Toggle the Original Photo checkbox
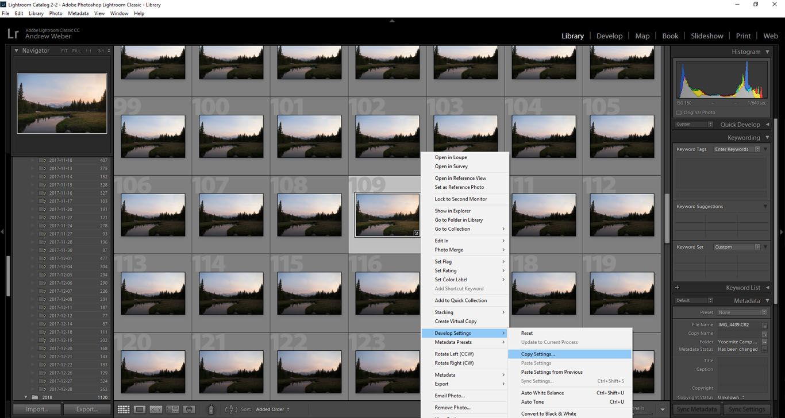The image size is (785, 418). coord(679,113)
